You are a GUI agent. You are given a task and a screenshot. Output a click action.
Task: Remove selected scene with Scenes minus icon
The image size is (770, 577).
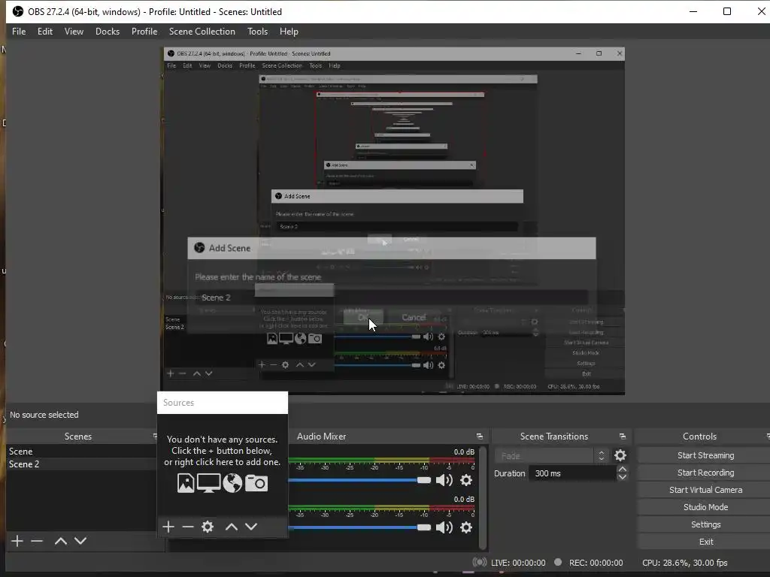pyautogui.click(x=37, y=541)
